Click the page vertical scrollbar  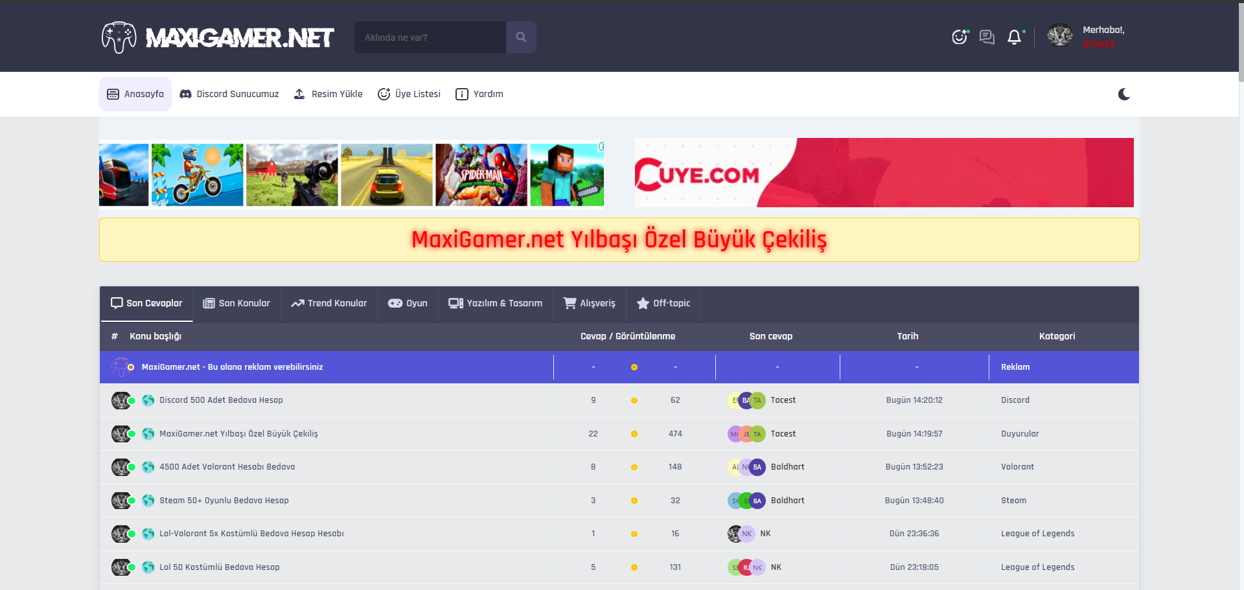1241,42
